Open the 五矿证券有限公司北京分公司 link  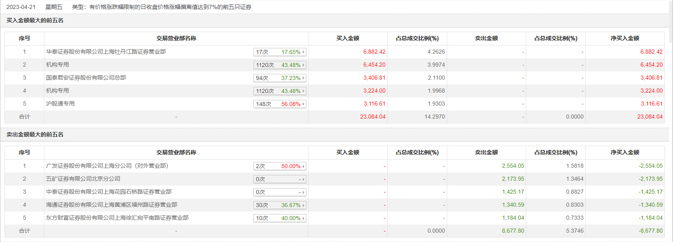[83, 179]
